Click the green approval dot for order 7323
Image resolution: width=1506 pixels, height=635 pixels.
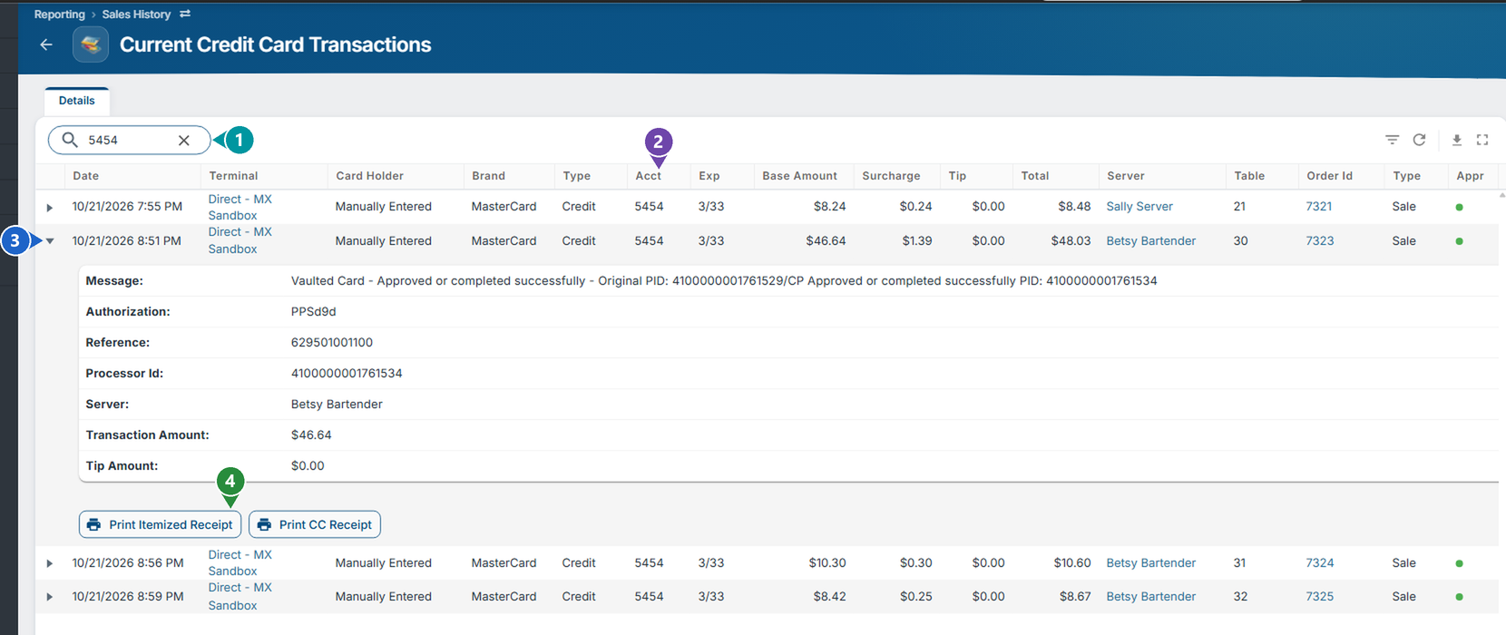1459,241
